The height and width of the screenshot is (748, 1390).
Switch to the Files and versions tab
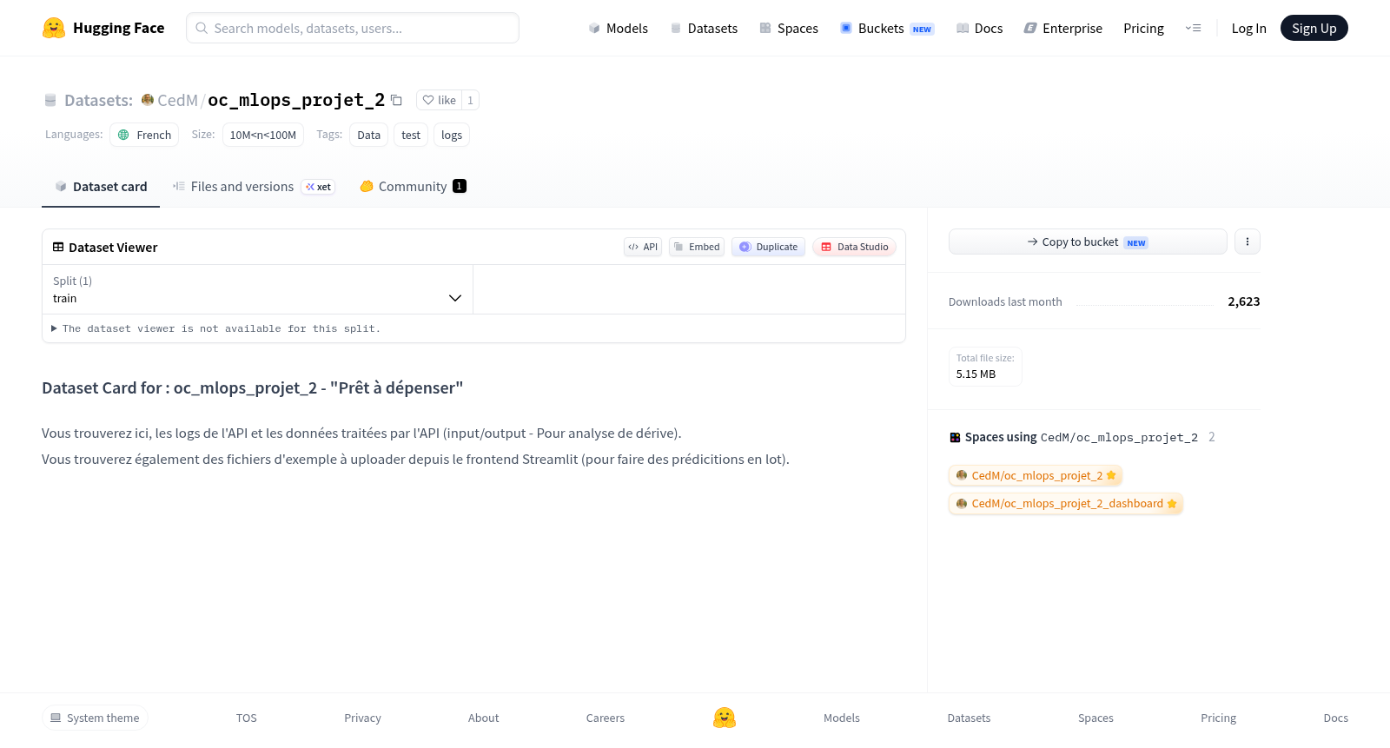[x=254, y=187]
